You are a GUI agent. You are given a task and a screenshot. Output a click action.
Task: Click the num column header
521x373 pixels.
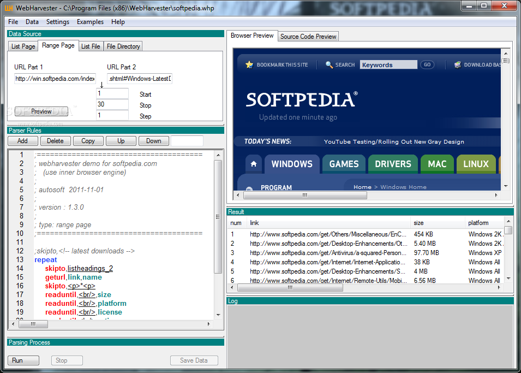(236, 223)
